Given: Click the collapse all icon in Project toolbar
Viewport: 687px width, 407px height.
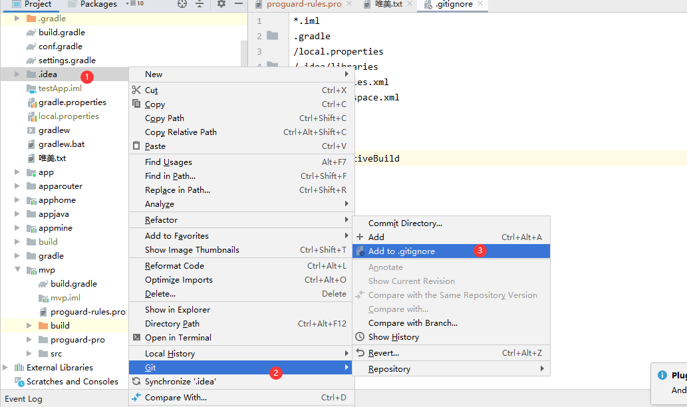Looking at the screenshot, I should 200,4.
